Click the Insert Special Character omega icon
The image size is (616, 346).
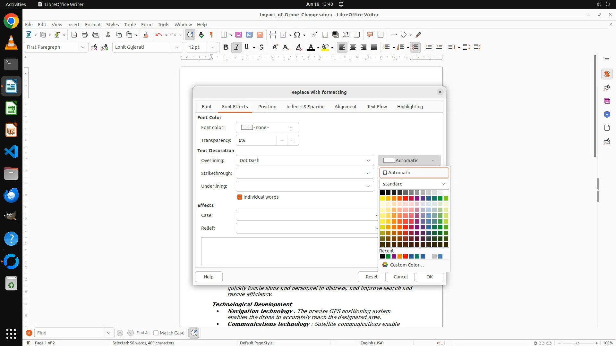point(297,35)
